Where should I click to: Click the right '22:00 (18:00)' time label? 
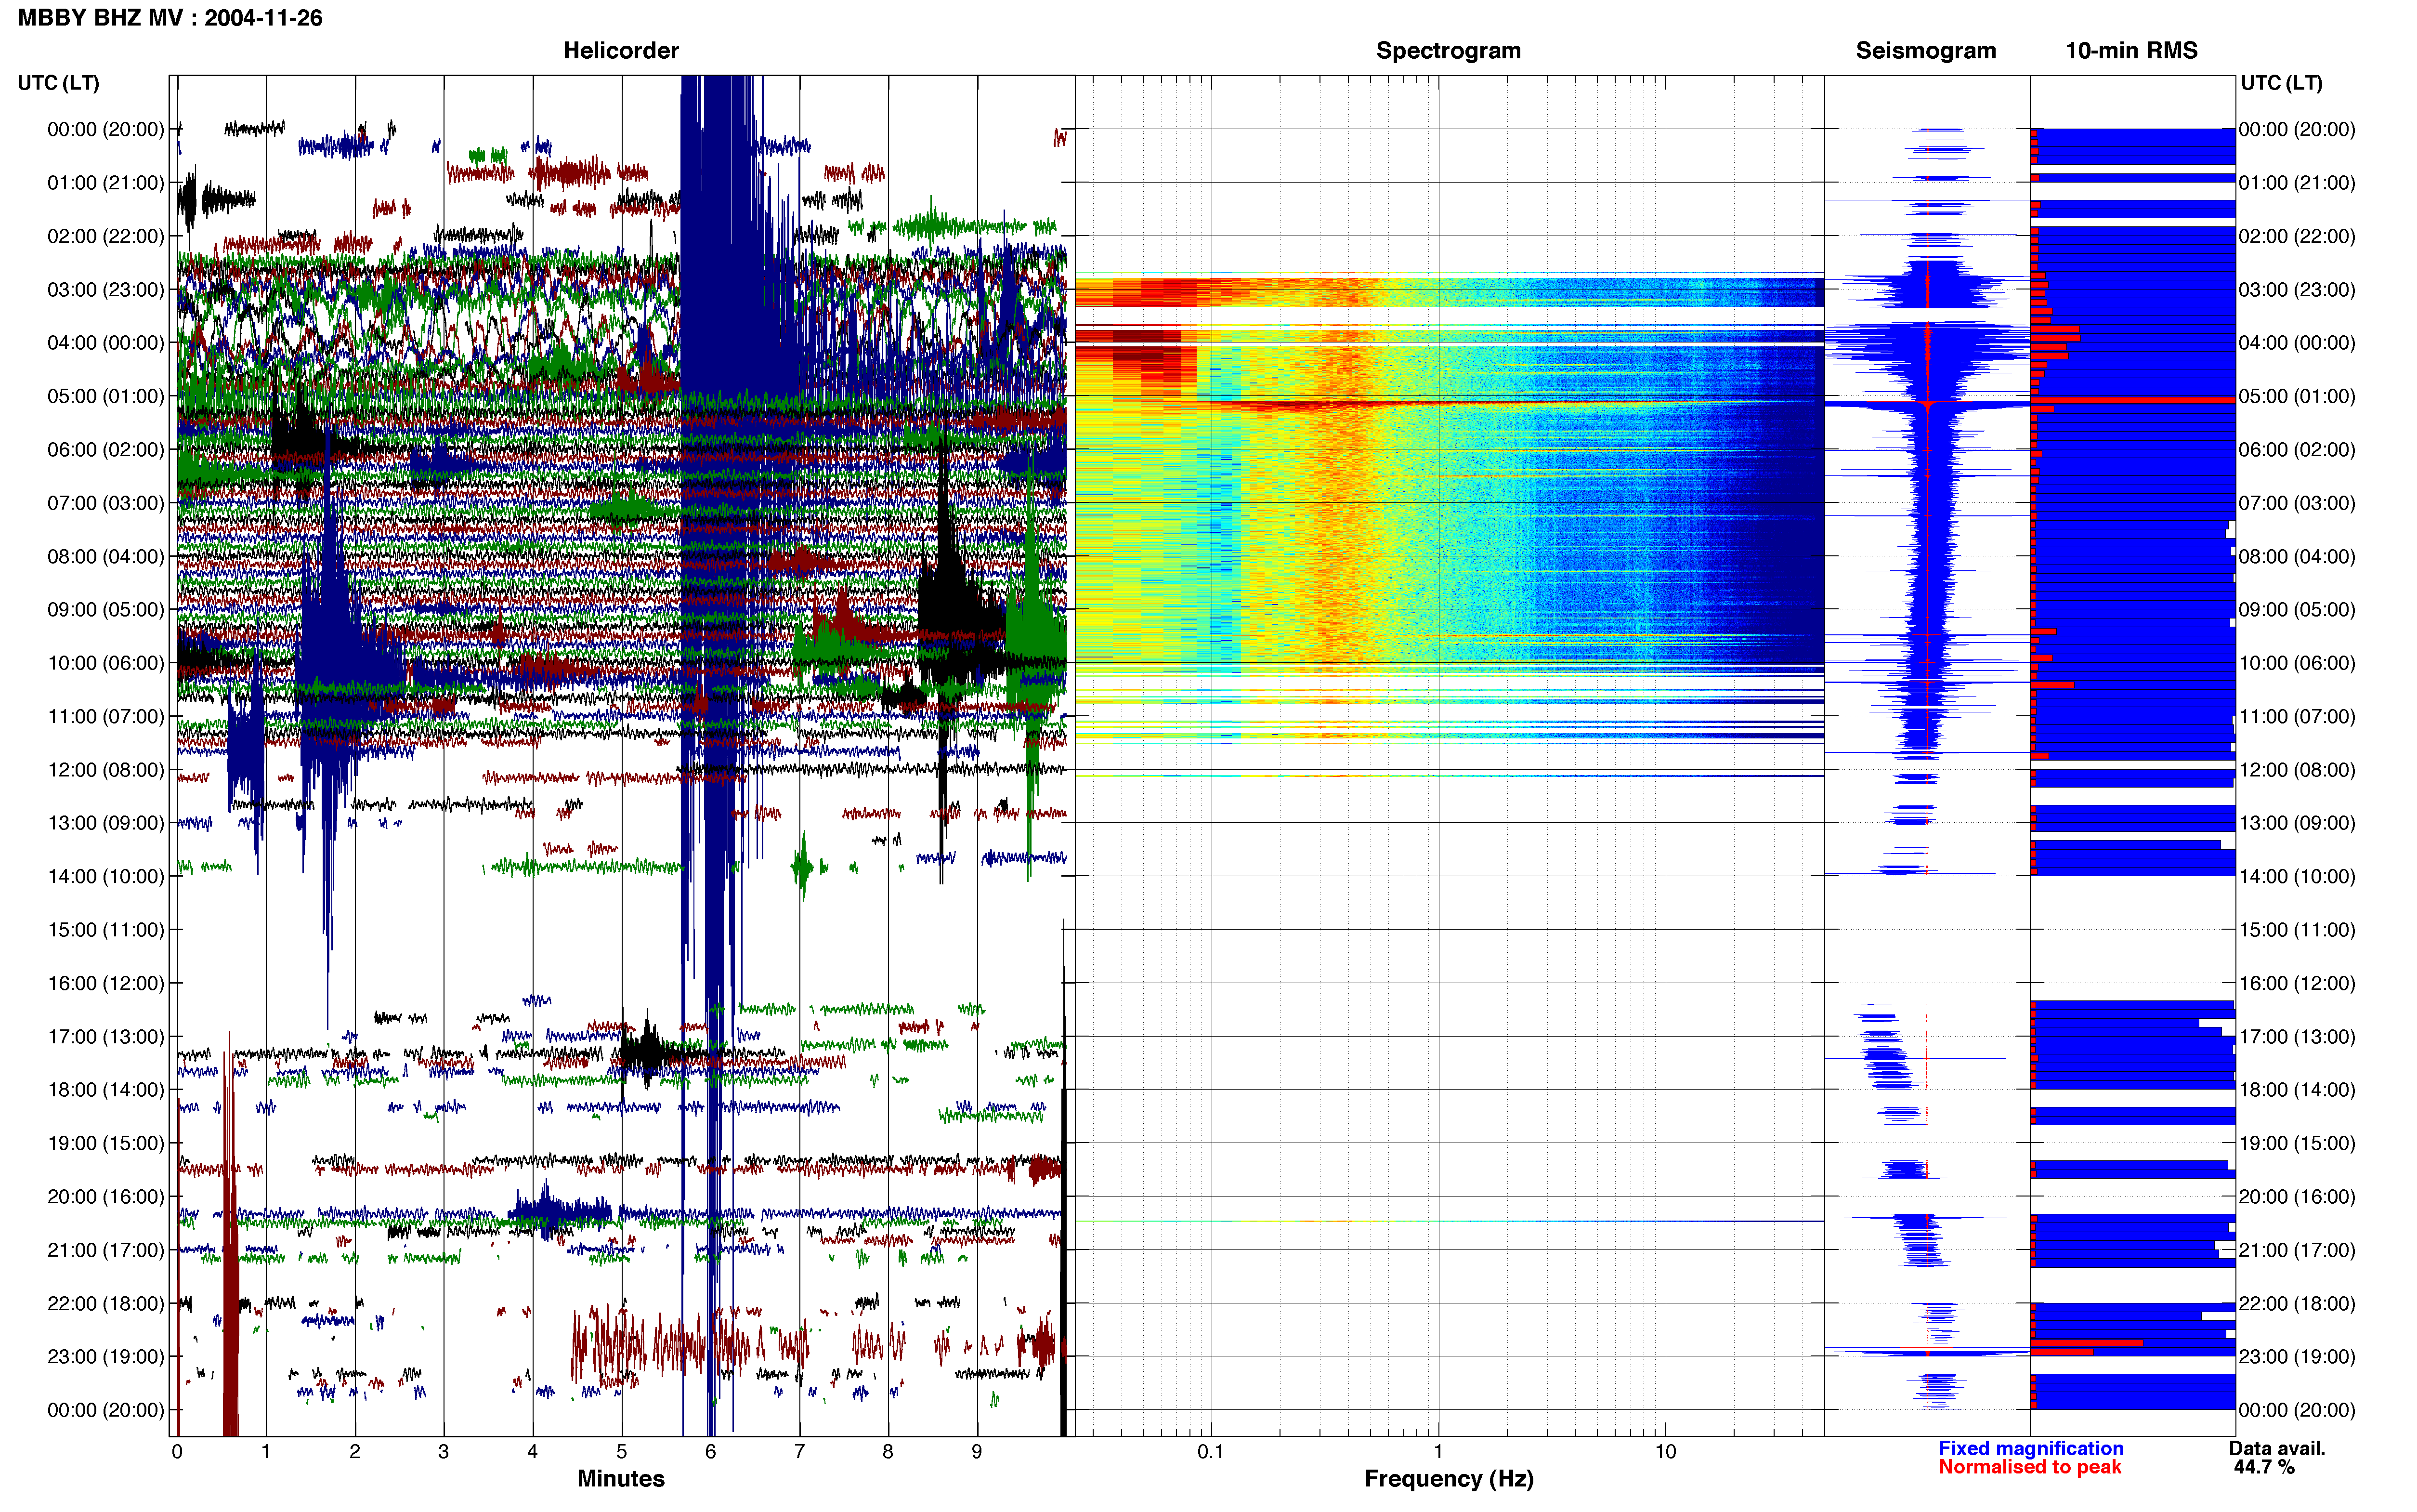[2297, 1304]
